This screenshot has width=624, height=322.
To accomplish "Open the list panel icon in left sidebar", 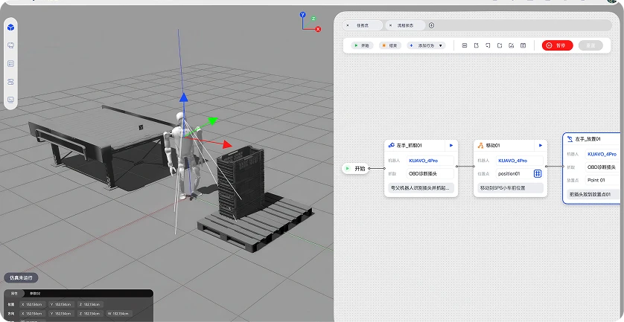I will 10,64.
